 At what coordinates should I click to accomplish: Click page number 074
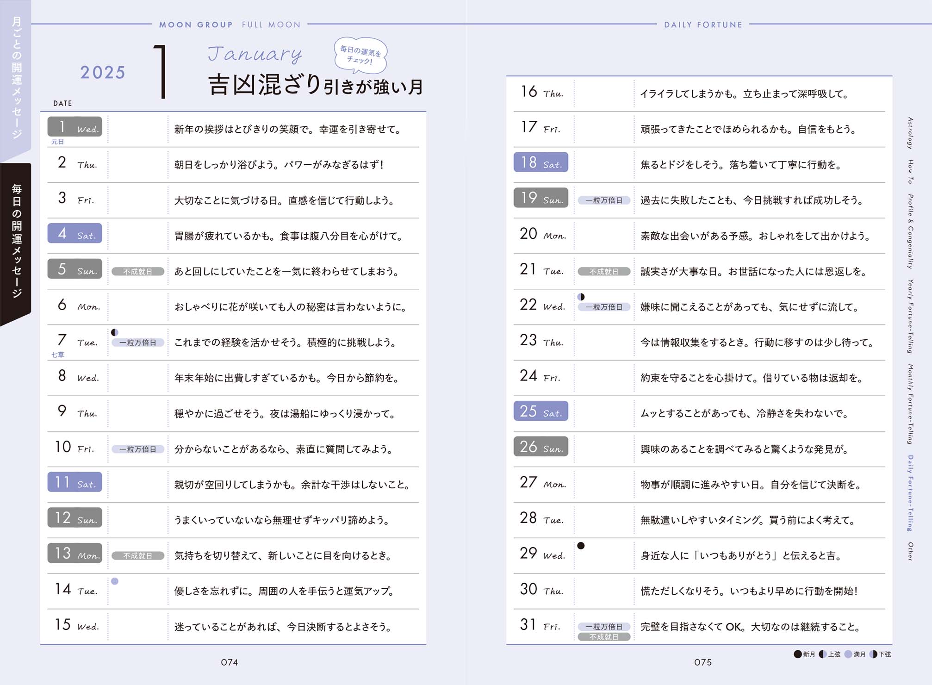pyautogui.click(x=229, y=662)
